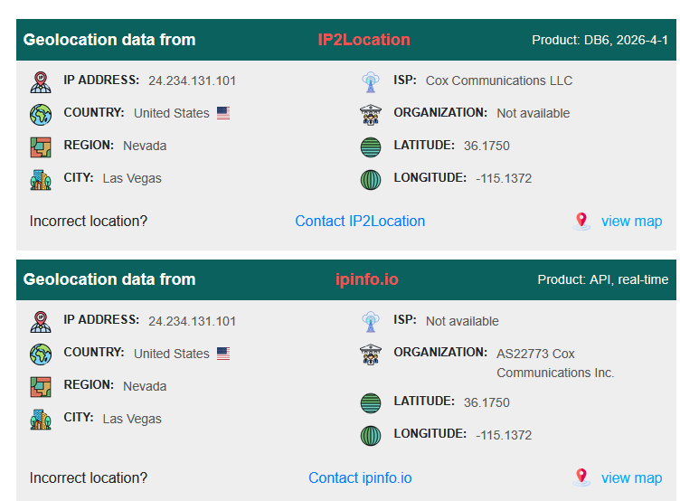Click the region map icon beside Nevada in IP2Location
680x501 pixels.
[x=41, y=147]
